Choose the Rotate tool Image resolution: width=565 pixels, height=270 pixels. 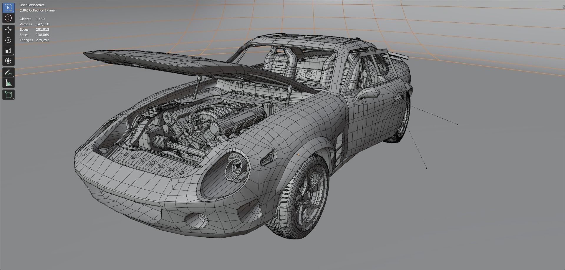tap(8, 40)
